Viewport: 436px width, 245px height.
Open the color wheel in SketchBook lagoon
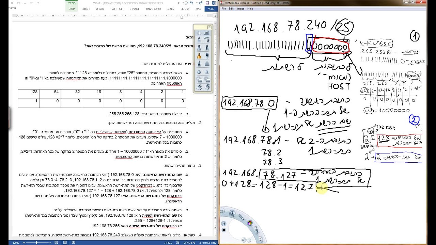pyautogui.click(x=250, y=223)
